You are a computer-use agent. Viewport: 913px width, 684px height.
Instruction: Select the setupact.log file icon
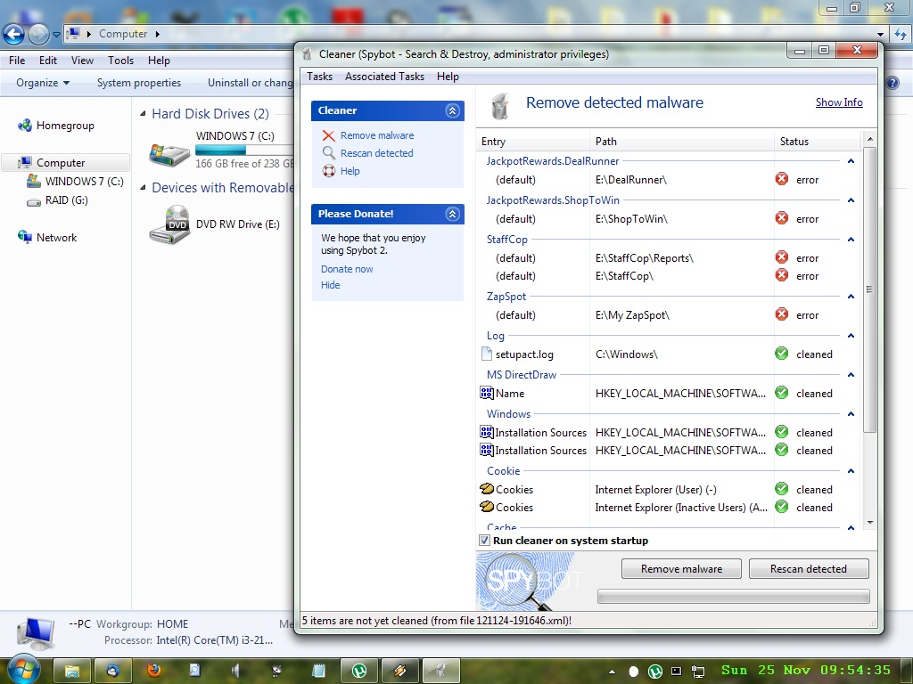[x=487, y=354]
